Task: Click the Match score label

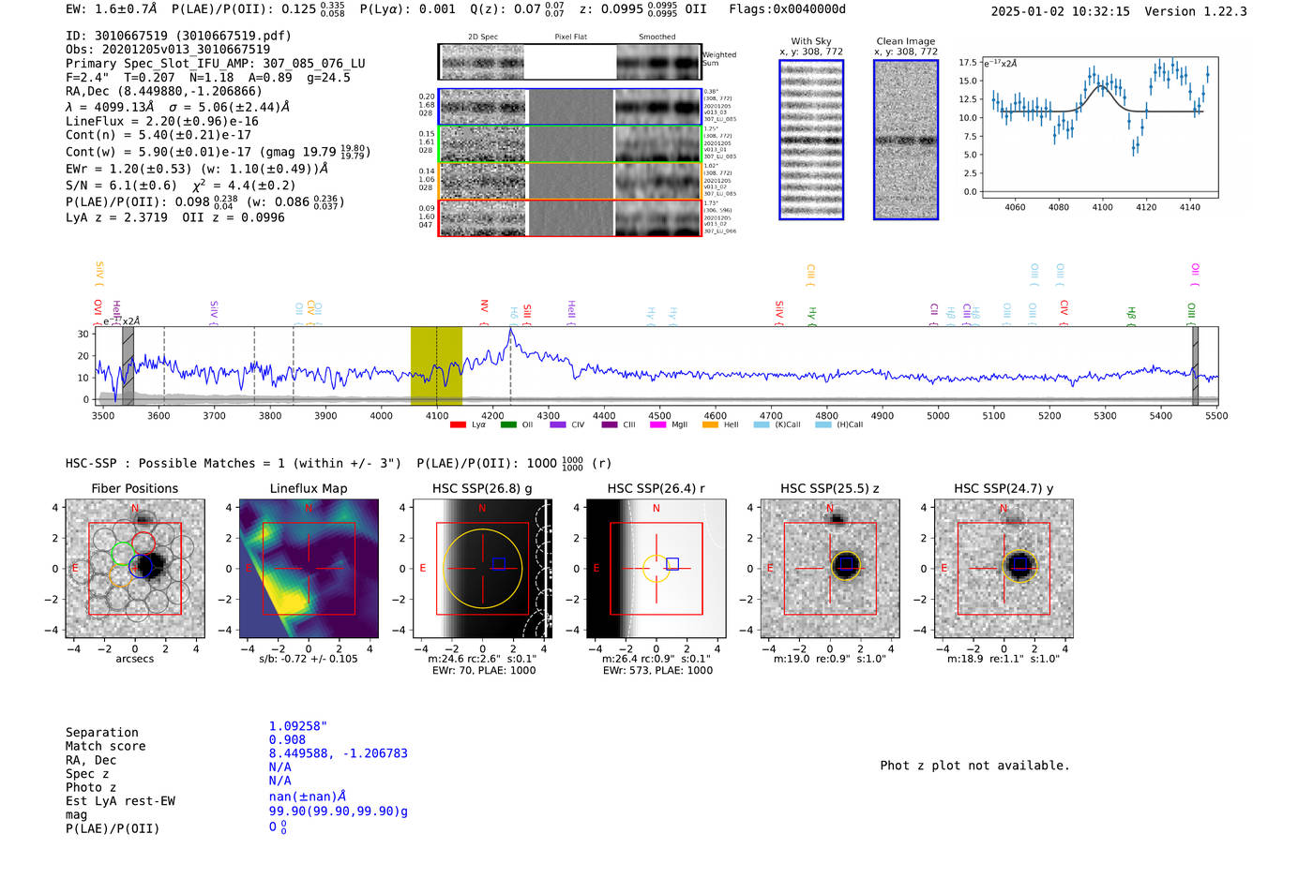Action: [x=106, y=747]
